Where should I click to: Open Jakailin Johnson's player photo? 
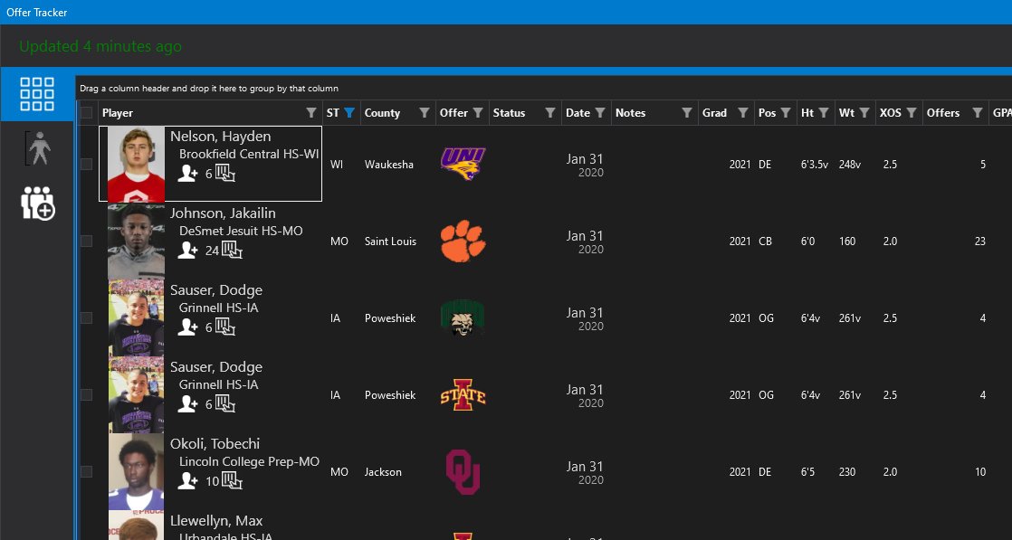point(136,241)
